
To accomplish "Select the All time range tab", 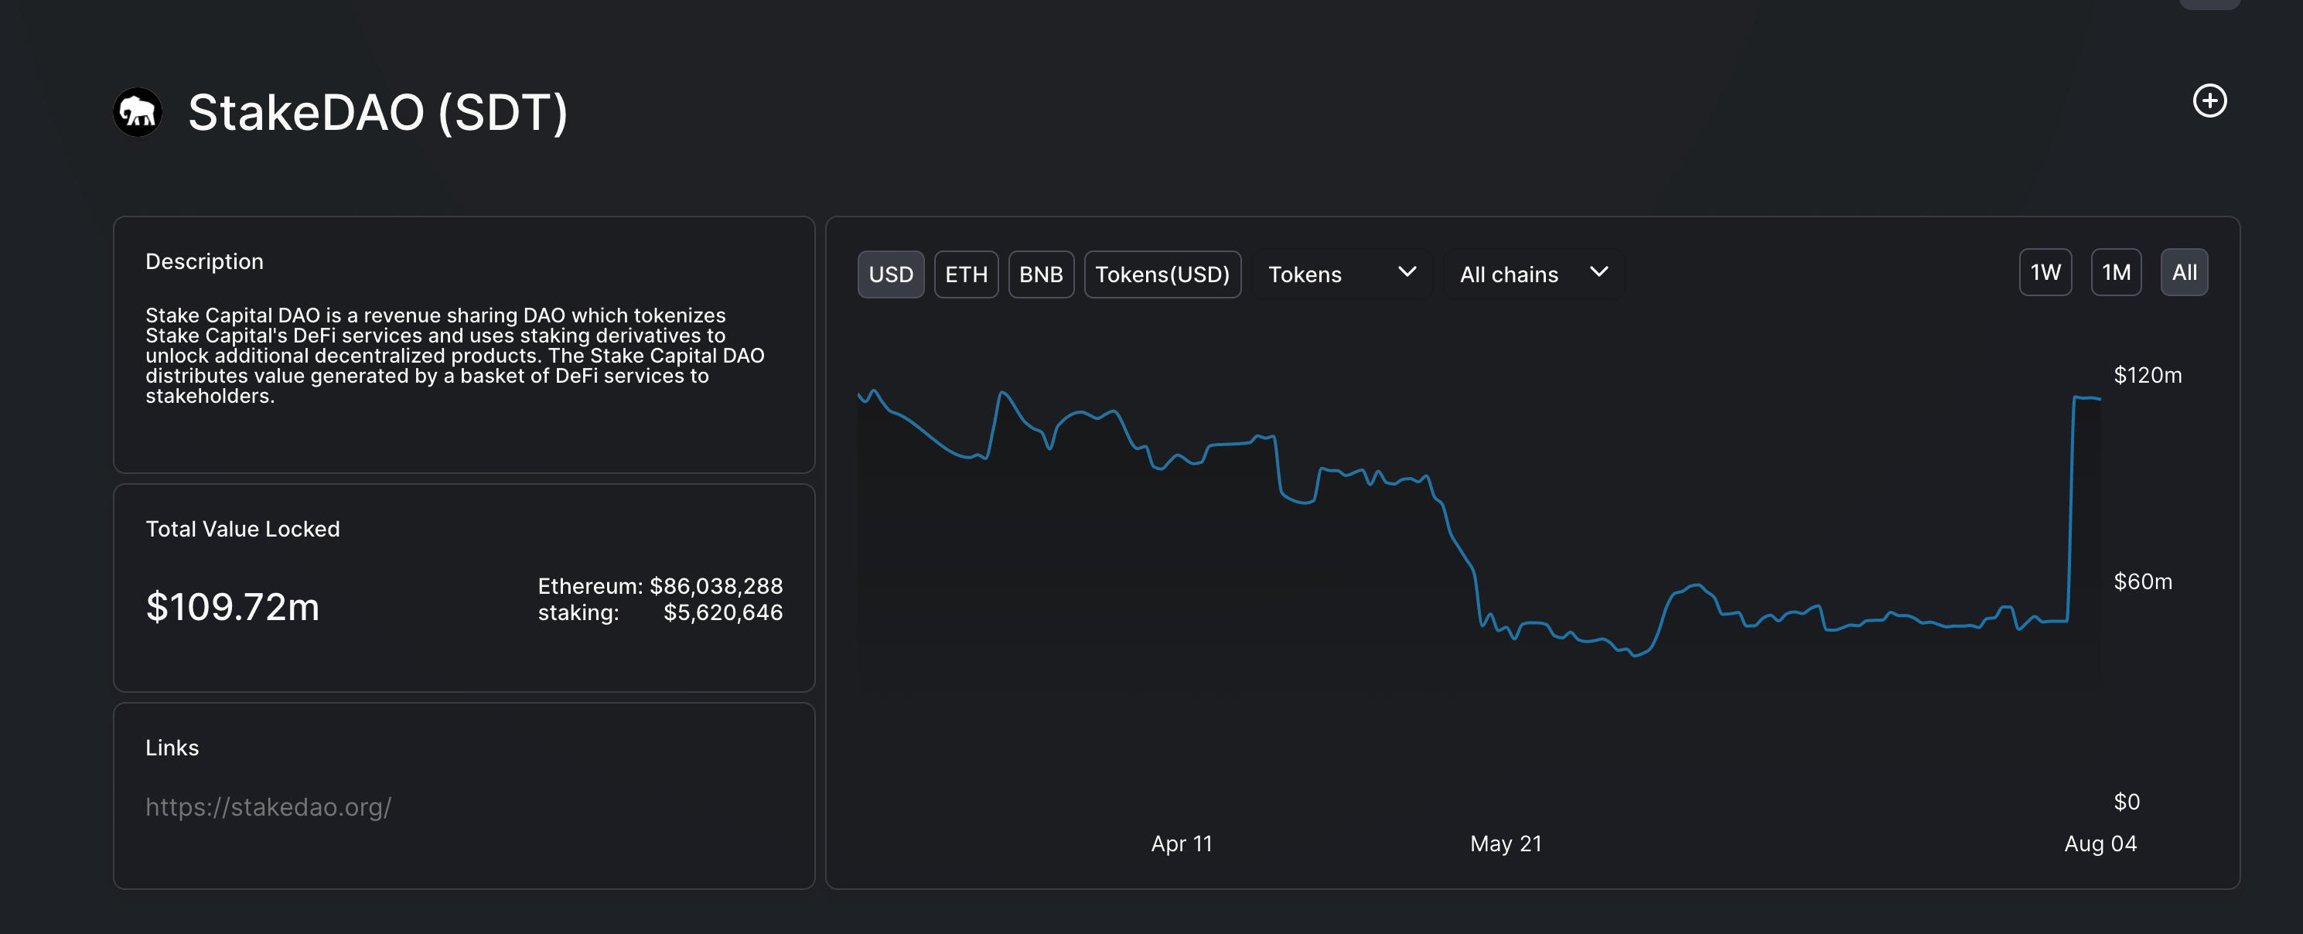I will [2185, 271].
